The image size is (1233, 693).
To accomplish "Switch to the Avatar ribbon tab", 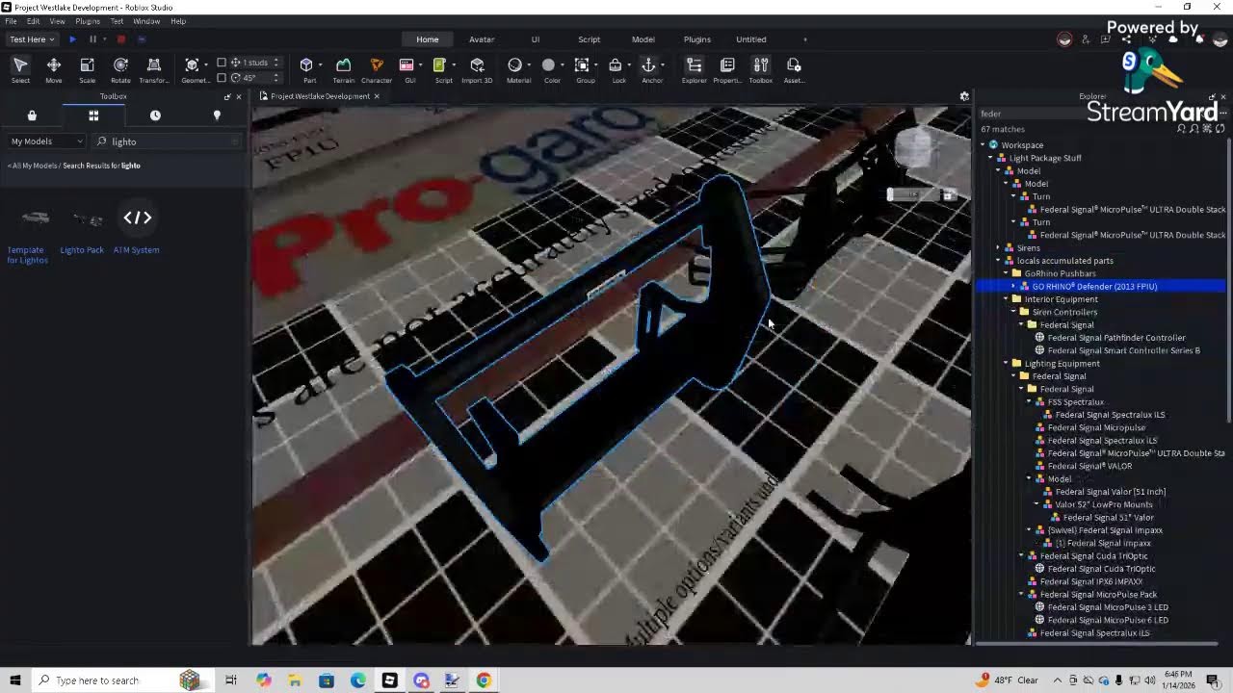I will 482,39.
